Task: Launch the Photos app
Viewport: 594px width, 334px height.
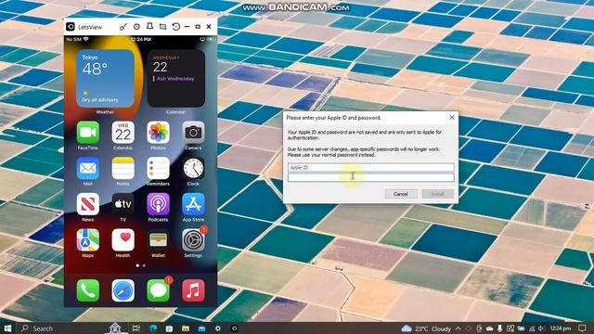Action: [x=158, y=133]
